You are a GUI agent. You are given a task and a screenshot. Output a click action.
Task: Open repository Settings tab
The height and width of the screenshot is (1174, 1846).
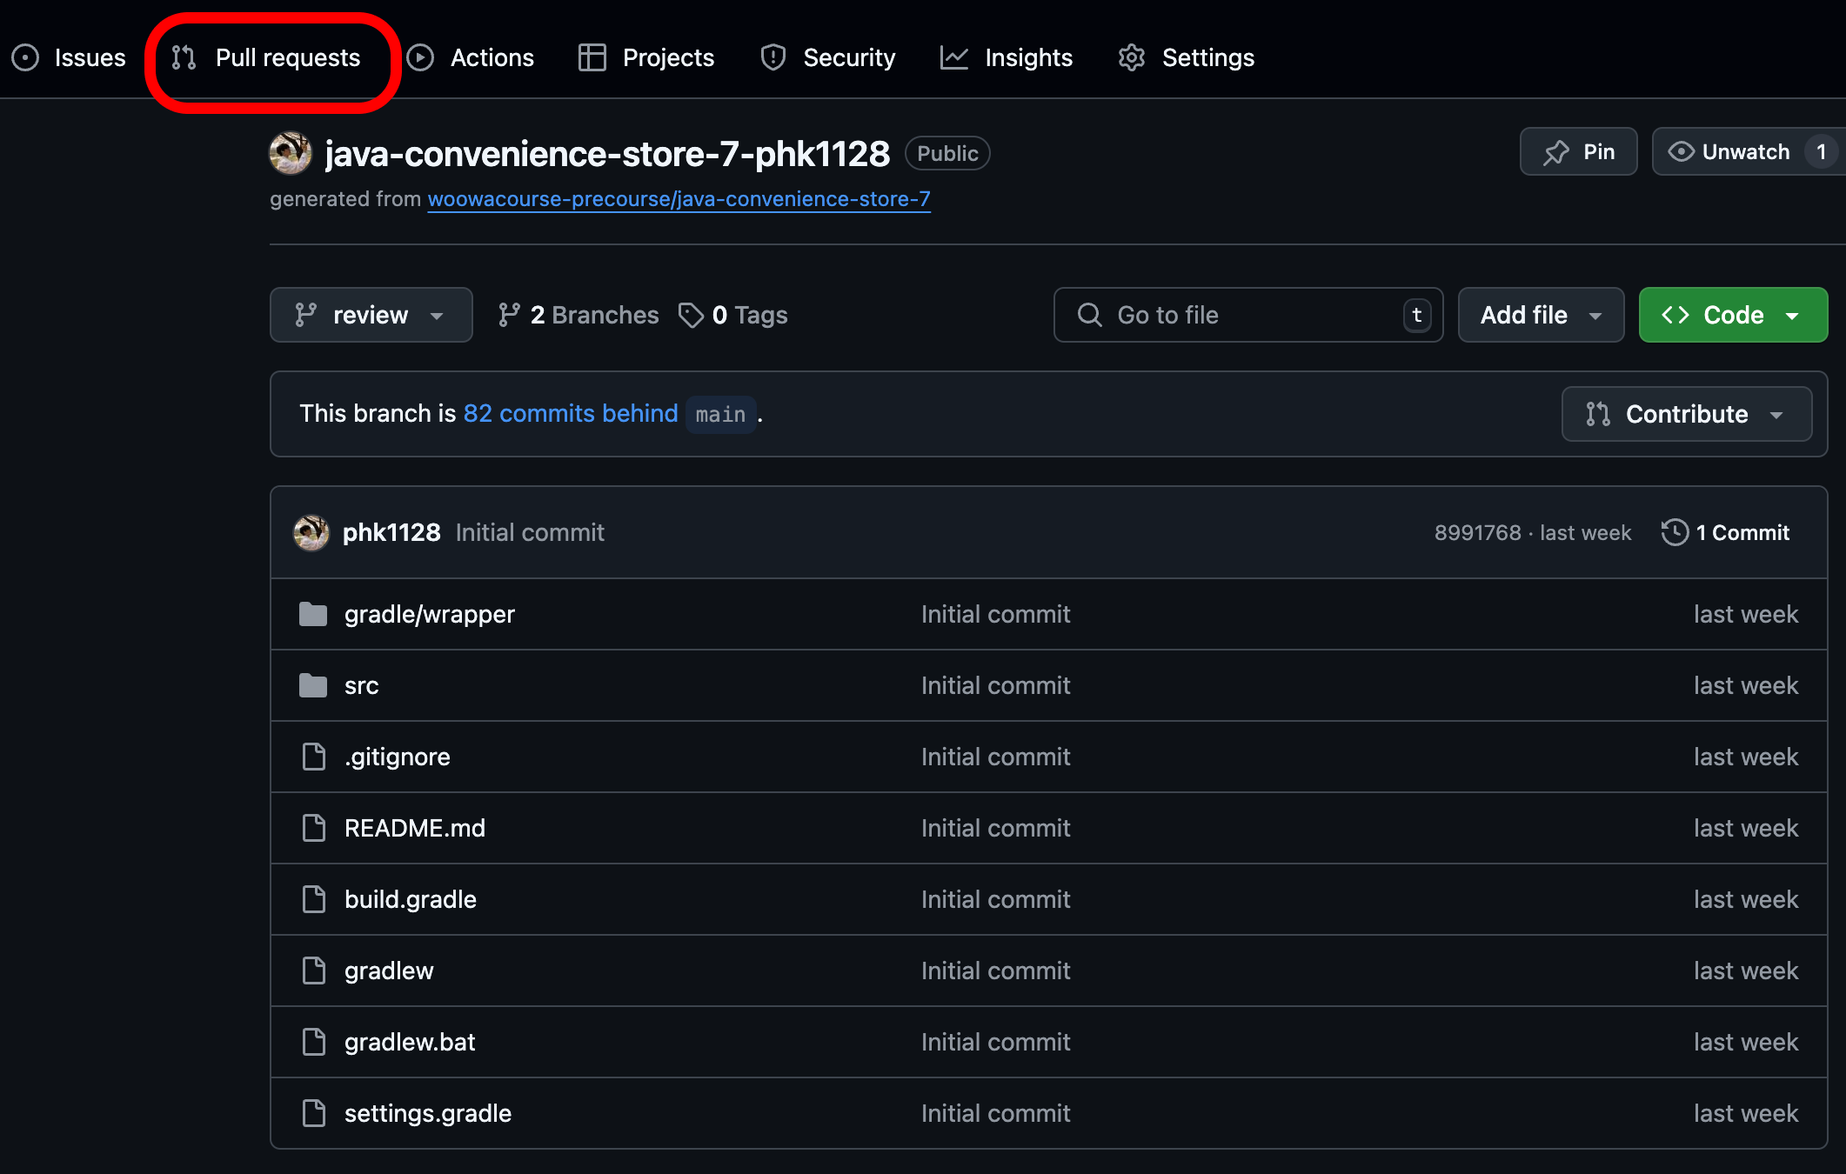click(1187, 57)
